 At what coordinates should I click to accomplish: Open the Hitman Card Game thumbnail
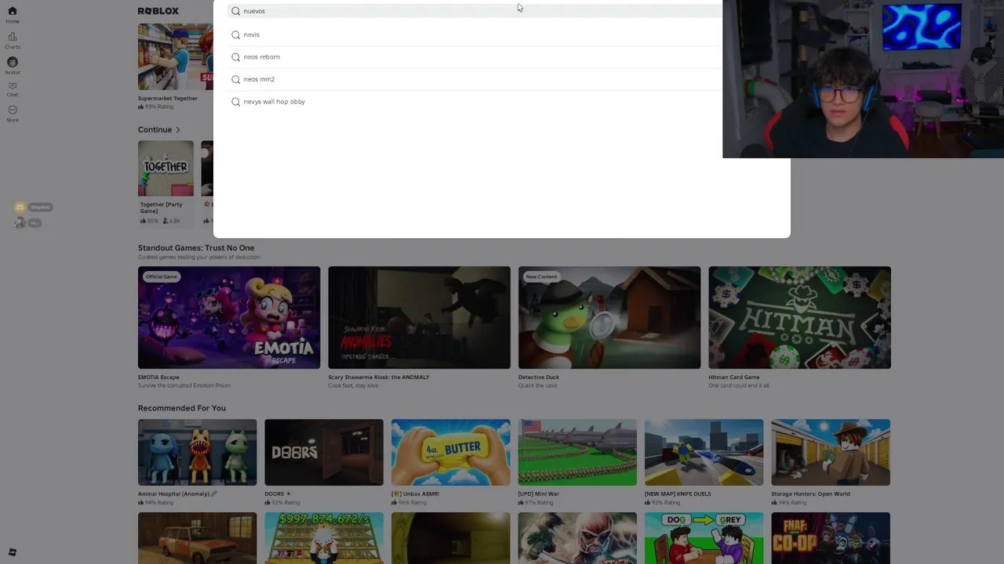point(799,317)
